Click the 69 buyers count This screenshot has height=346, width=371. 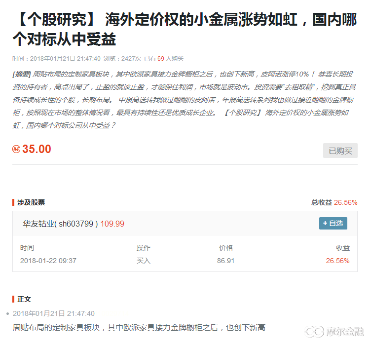pos(160,58)
